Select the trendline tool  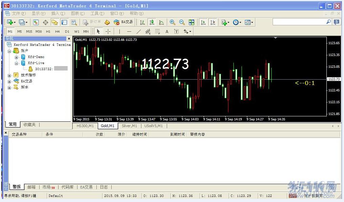pos(138,31)
